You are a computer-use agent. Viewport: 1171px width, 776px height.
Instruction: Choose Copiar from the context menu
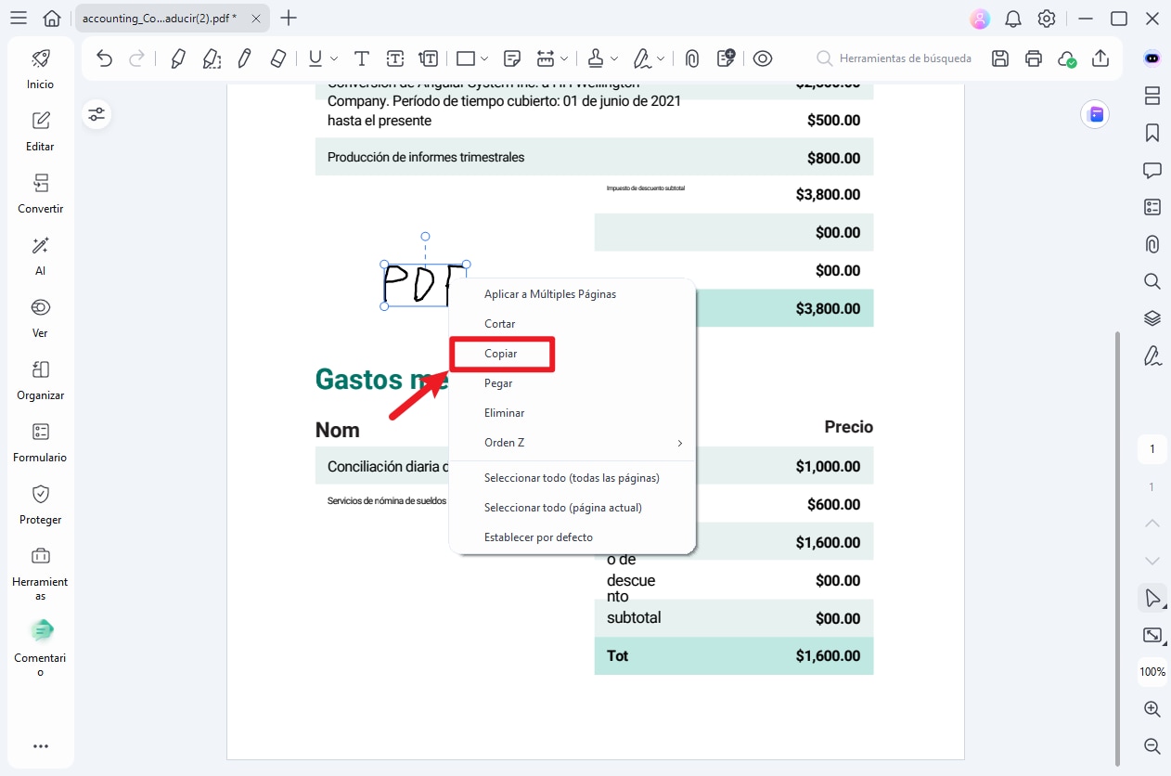pyautogui.click(x=501, y=354)
